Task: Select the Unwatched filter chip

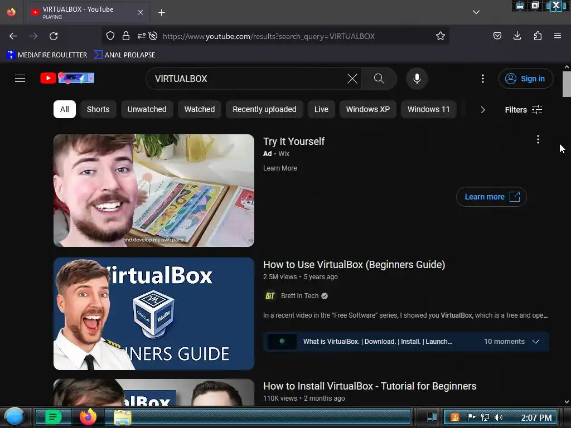Action: (x=147, y=109)
